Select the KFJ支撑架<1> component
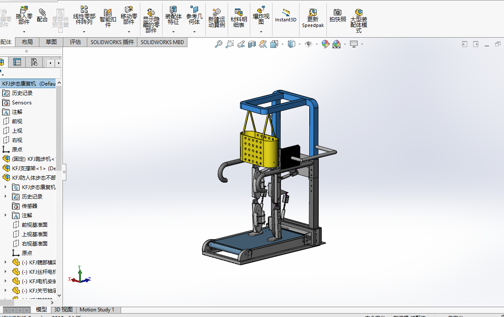The width and height of the screenshot is (504, 317). (29, 168)
